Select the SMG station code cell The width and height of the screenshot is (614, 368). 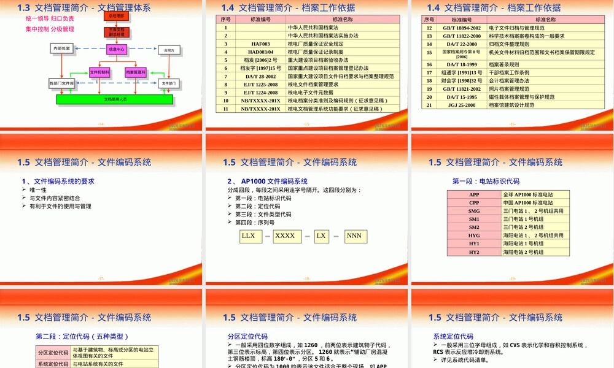(x=474, y=211)
